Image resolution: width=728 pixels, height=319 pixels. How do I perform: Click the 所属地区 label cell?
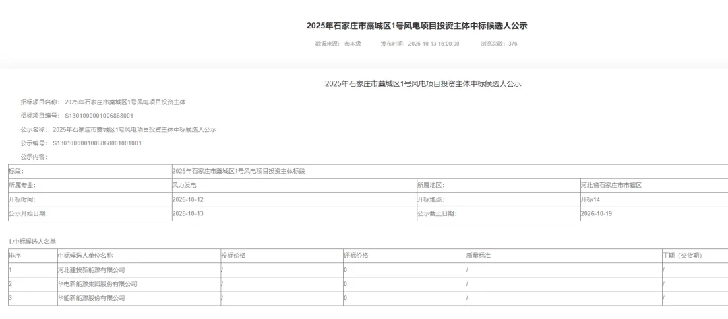tap(499, 186)
